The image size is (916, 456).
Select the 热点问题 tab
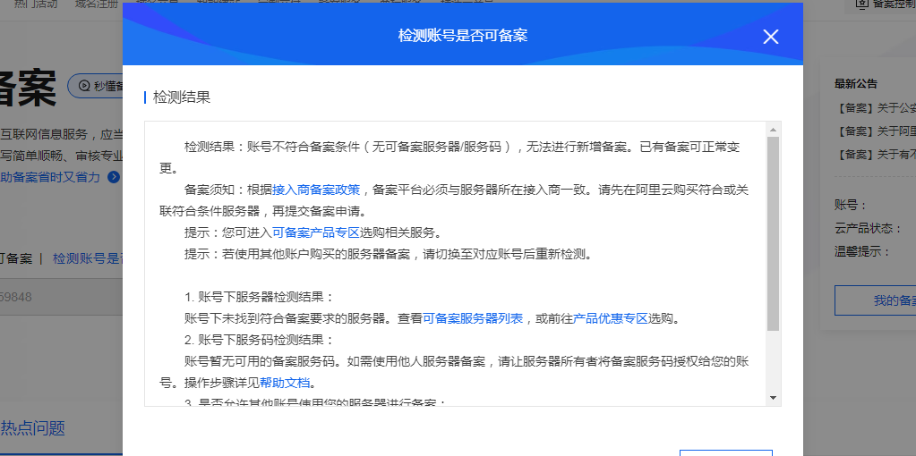[33, 427]
